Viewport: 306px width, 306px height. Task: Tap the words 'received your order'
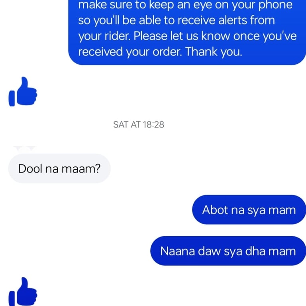pos(129,52)
